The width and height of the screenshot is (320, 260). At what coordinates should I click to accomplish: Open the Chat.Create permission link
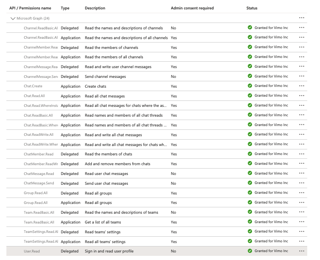[33, 86]
